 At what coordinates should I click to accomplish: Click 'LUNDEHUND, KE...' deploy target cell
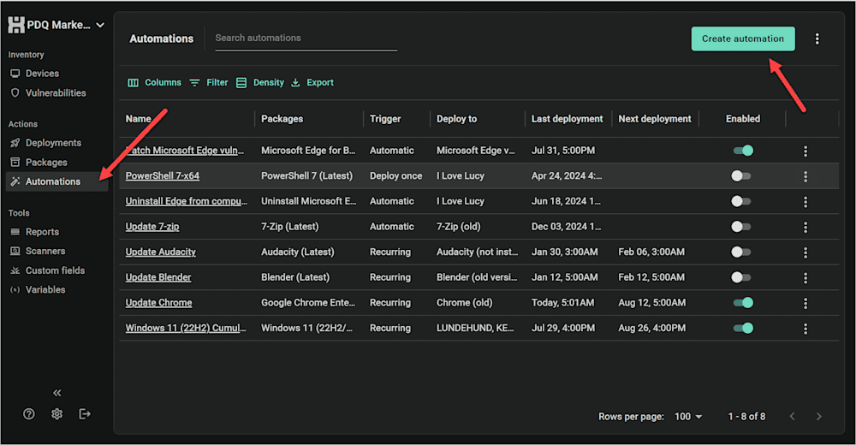click(475, 328)
